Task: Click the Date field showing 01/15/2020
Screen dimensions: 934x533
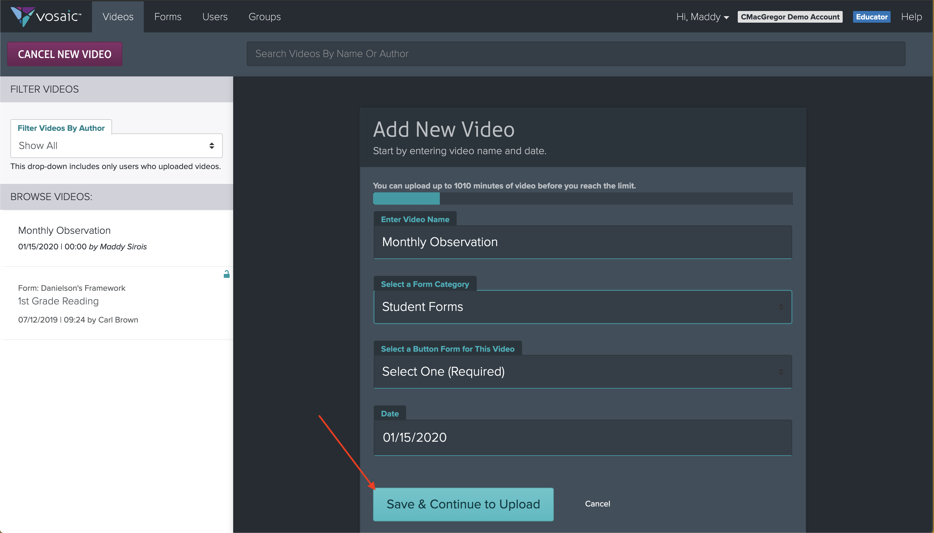Action: (x=583, y=437)
